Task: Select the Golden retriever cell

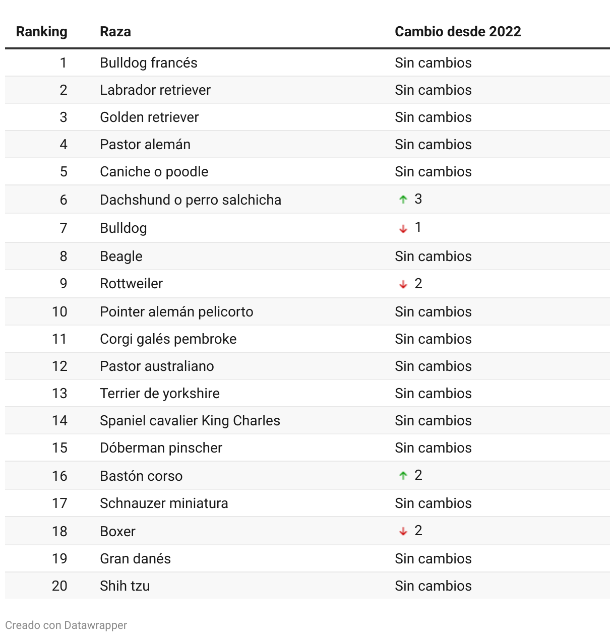Action: (x=149, y=117)
